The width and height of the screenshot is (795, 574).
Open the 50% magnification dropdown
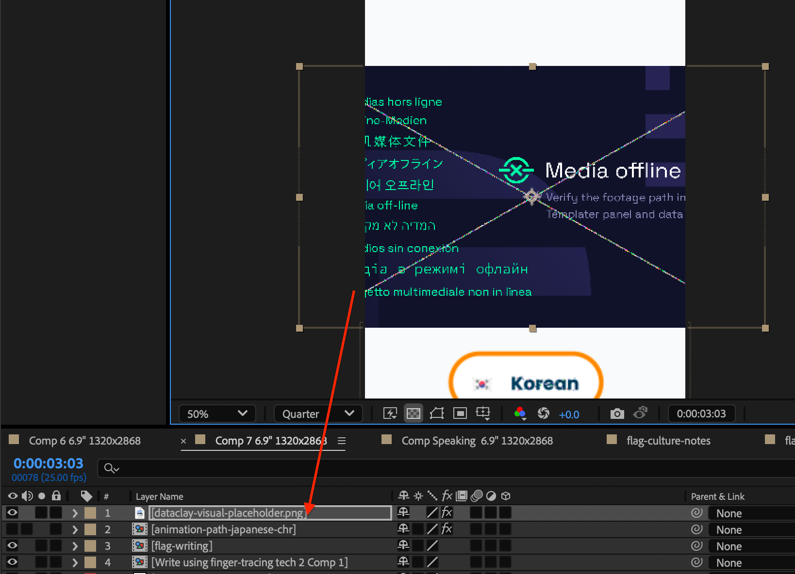[x=217, y=414]
